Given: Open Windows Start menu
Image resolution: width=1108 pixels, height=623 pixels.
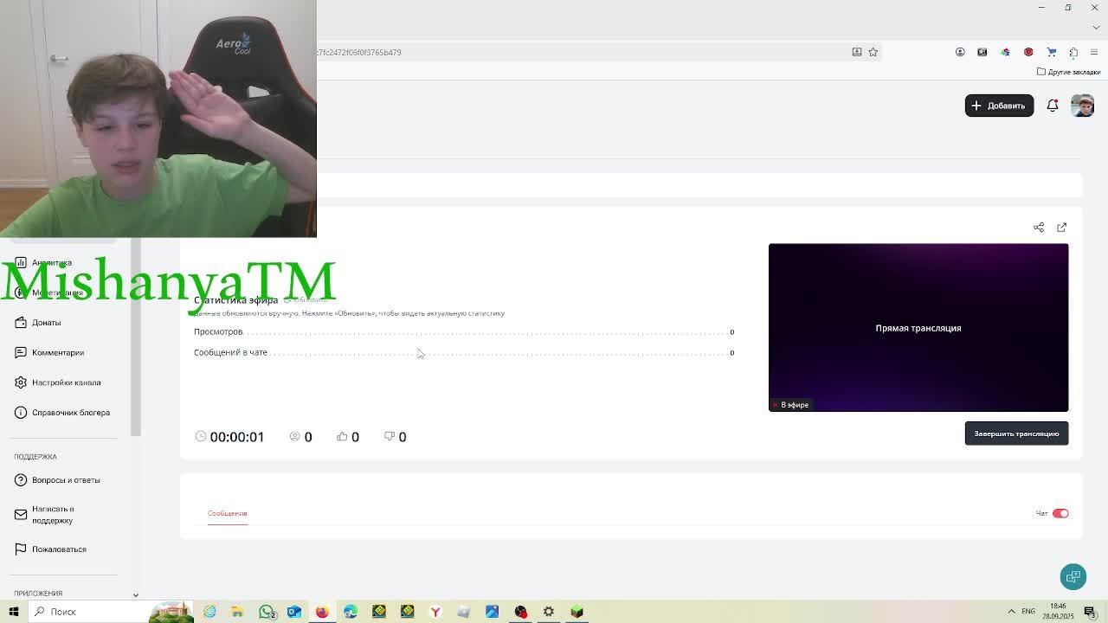Looking at the screenshot, I should point(14,612).
